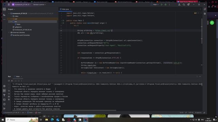
Task: Open Run panel options menu
Action: (197, 77)
